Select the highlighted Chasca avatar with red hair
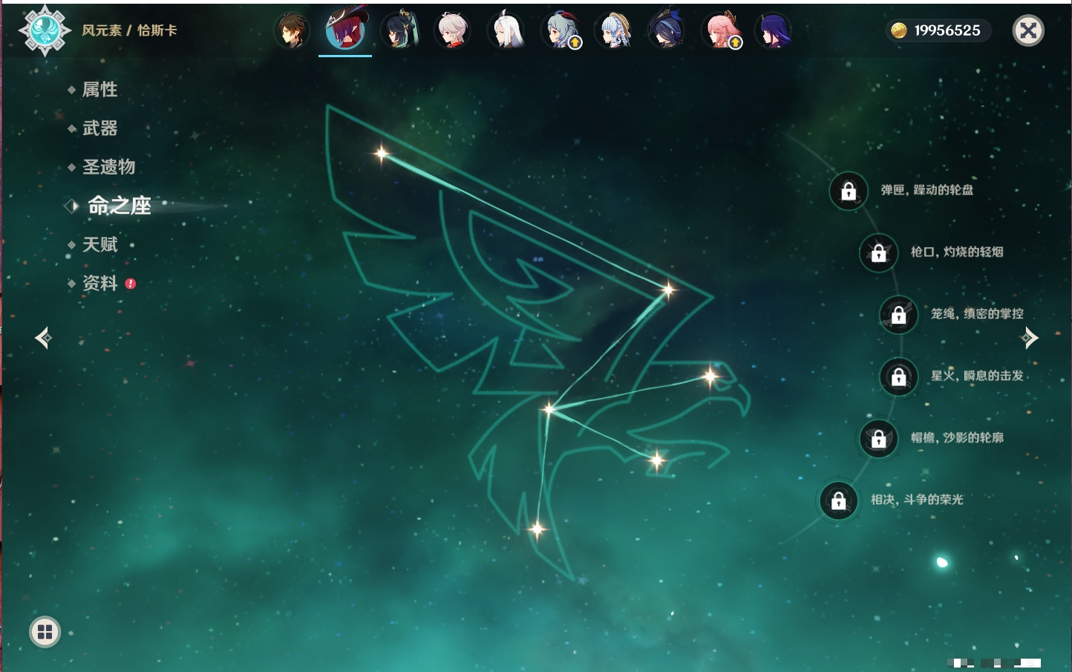Viewport: 1072px width, 672px height. click(x=345, y=30)
